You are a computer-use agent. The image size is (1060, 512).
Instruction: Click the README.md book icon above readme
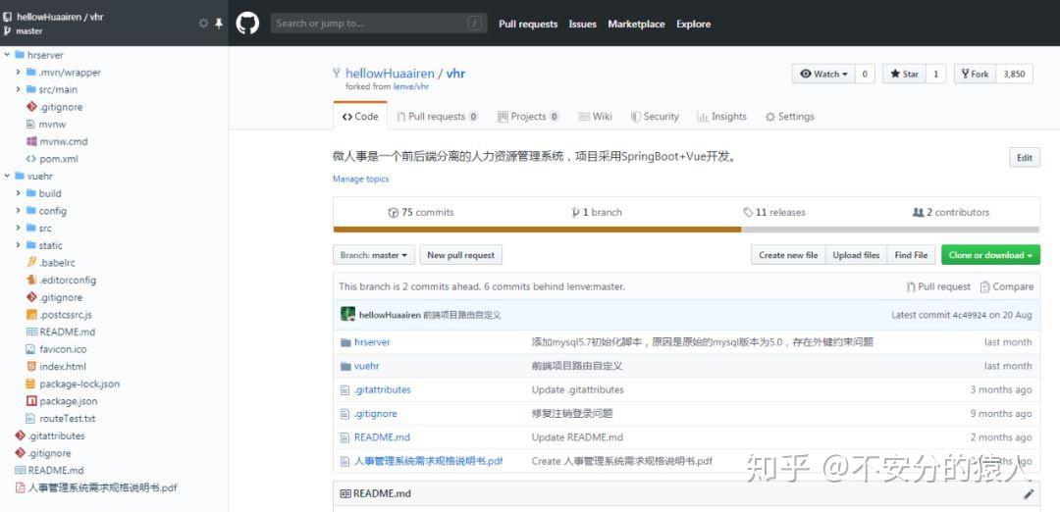345,493
